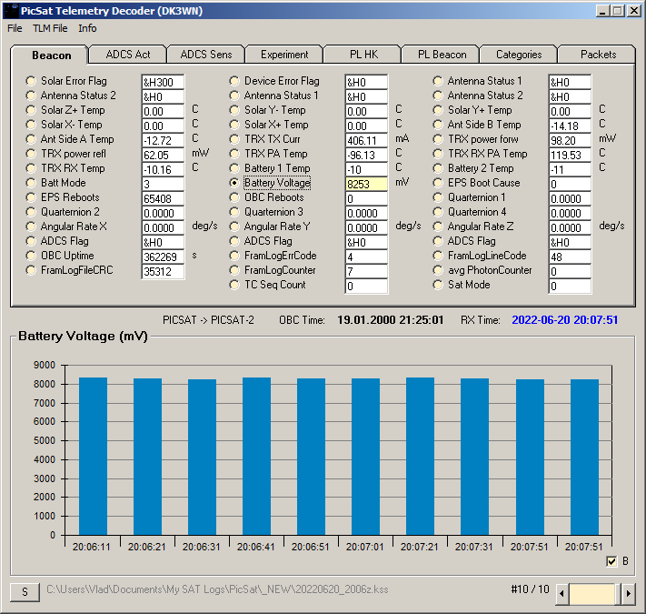Screen dimensions: 646x614
Task: Maximize the PicSat Telemetry Decoder window
Action: click(618, 11)
